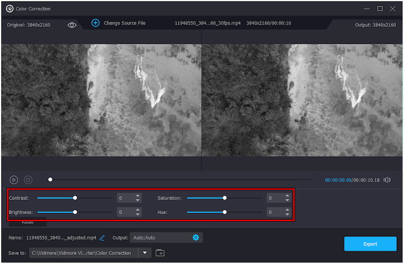Open the save folder icon
The height and width of the screenshot is (264, 404).
coord(160,253)
